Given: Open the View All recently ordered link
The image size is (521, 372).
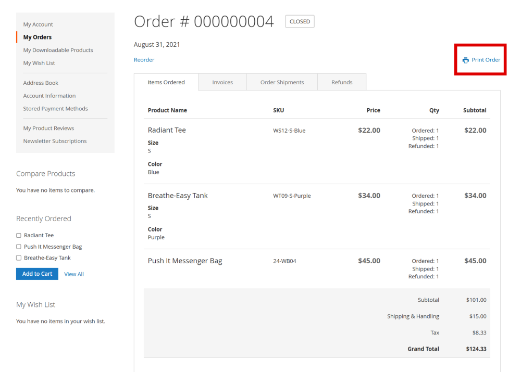Looking at the screenshot, I should pyautogui.click(x=74, y=274).
